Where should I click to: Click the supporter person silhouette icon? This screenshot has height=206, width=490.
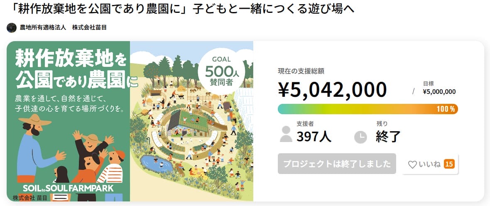(286, 134)
